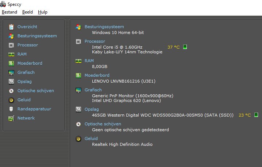262x167 pixels.
Task: Click the Grafisch monitor icon in sidebar
Action: click(x=11, y=72)
